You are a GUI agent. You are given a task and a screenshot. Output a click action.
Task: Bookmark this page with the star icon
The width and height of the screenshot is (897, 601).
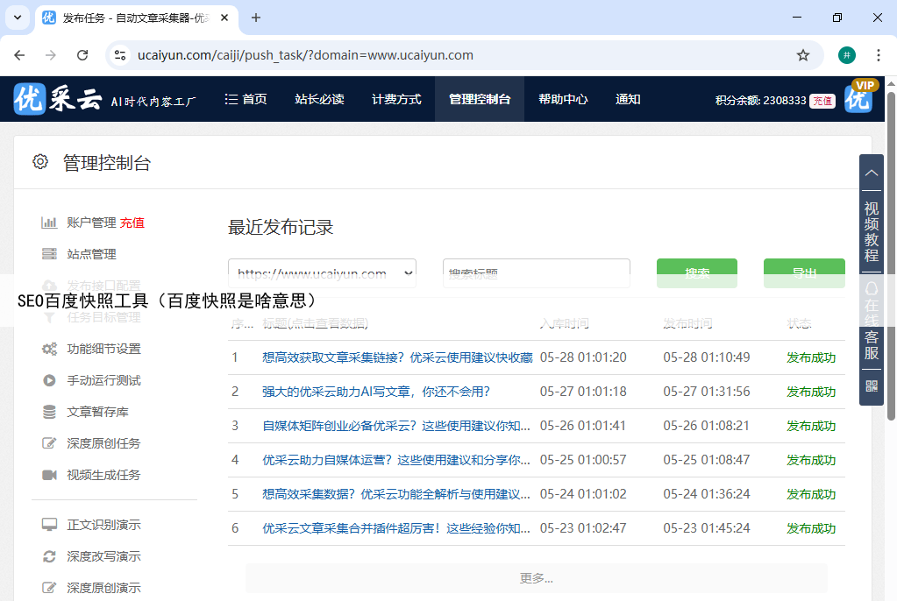click(802, 55)
